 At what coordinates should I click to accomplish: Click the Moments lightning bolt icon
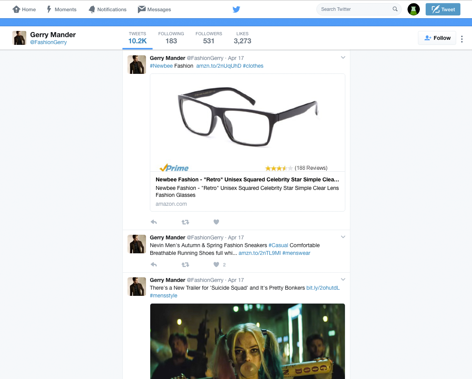click(x=49, y=9)
